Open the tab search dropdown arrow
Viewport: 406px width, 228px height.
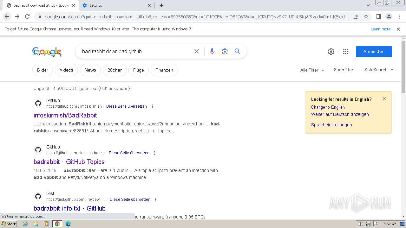pos(368,5)
